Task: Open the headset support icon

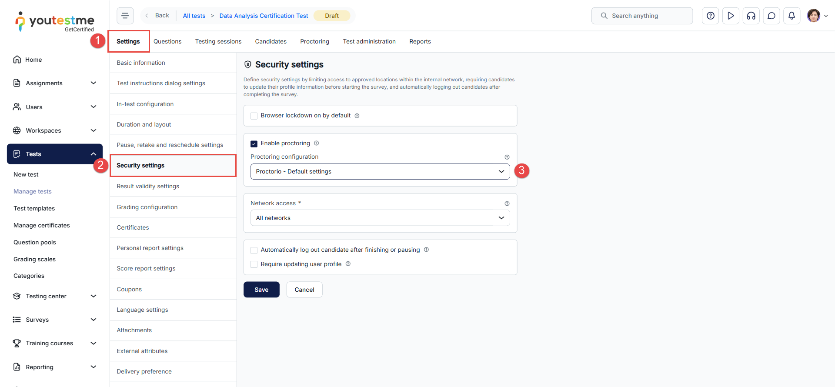Action: click(751, 16)
